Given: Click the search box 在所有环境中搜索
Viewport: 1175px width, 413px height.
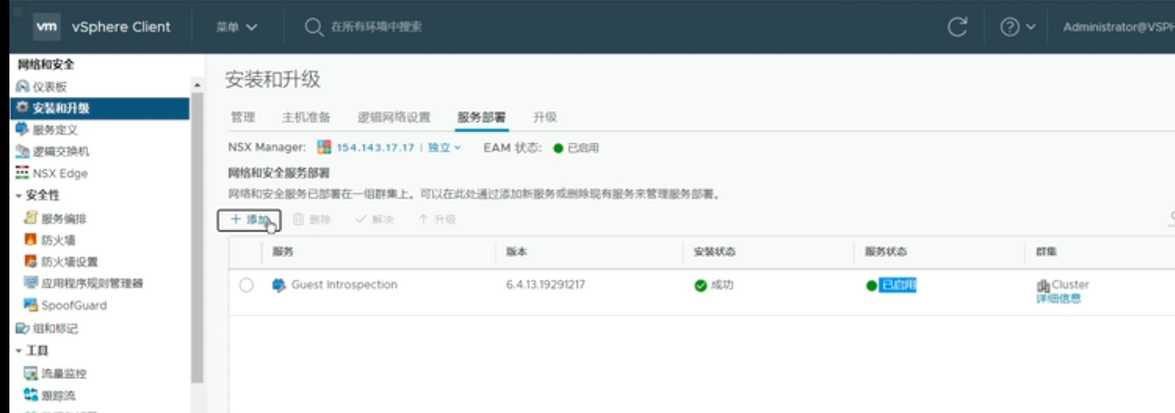Looking at the screenshot, I should (376, 27).
